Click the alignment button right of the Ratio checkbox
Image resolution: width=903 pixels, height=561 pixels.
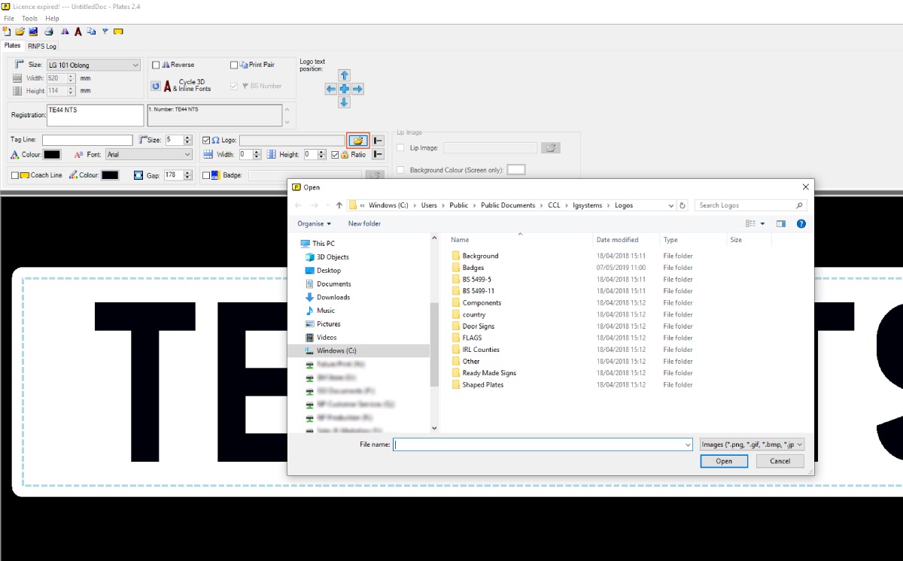pos(379,154)
